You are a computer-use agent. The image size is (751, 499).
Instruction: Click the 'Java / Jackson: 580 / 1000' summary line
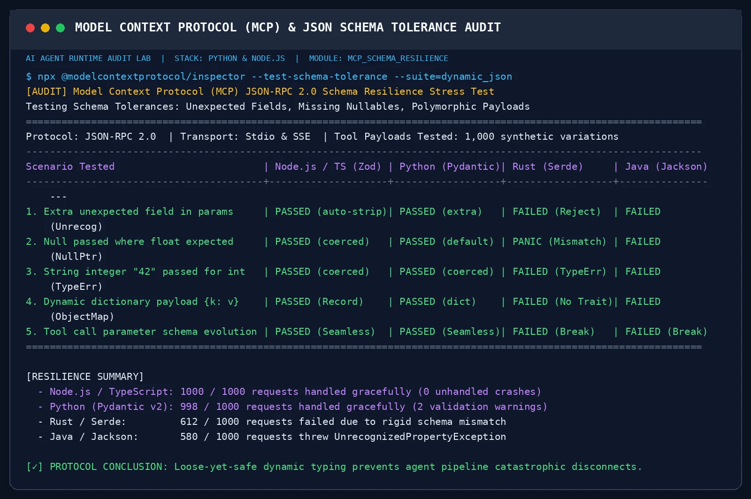point(272,437)
